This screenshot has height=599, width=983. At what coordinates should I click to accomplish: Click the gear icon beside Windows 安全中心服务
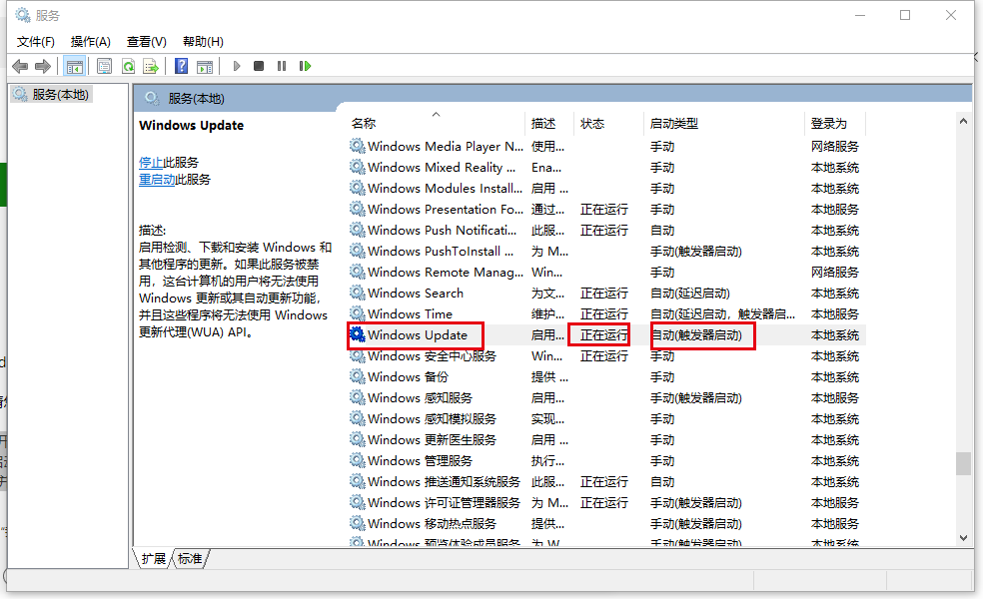tap(358, 355)
